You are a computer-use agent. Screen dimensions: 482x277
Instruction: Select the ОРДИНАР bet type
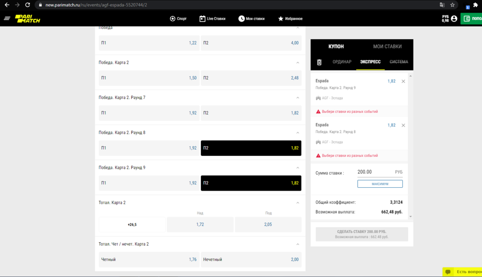(342, 62)
